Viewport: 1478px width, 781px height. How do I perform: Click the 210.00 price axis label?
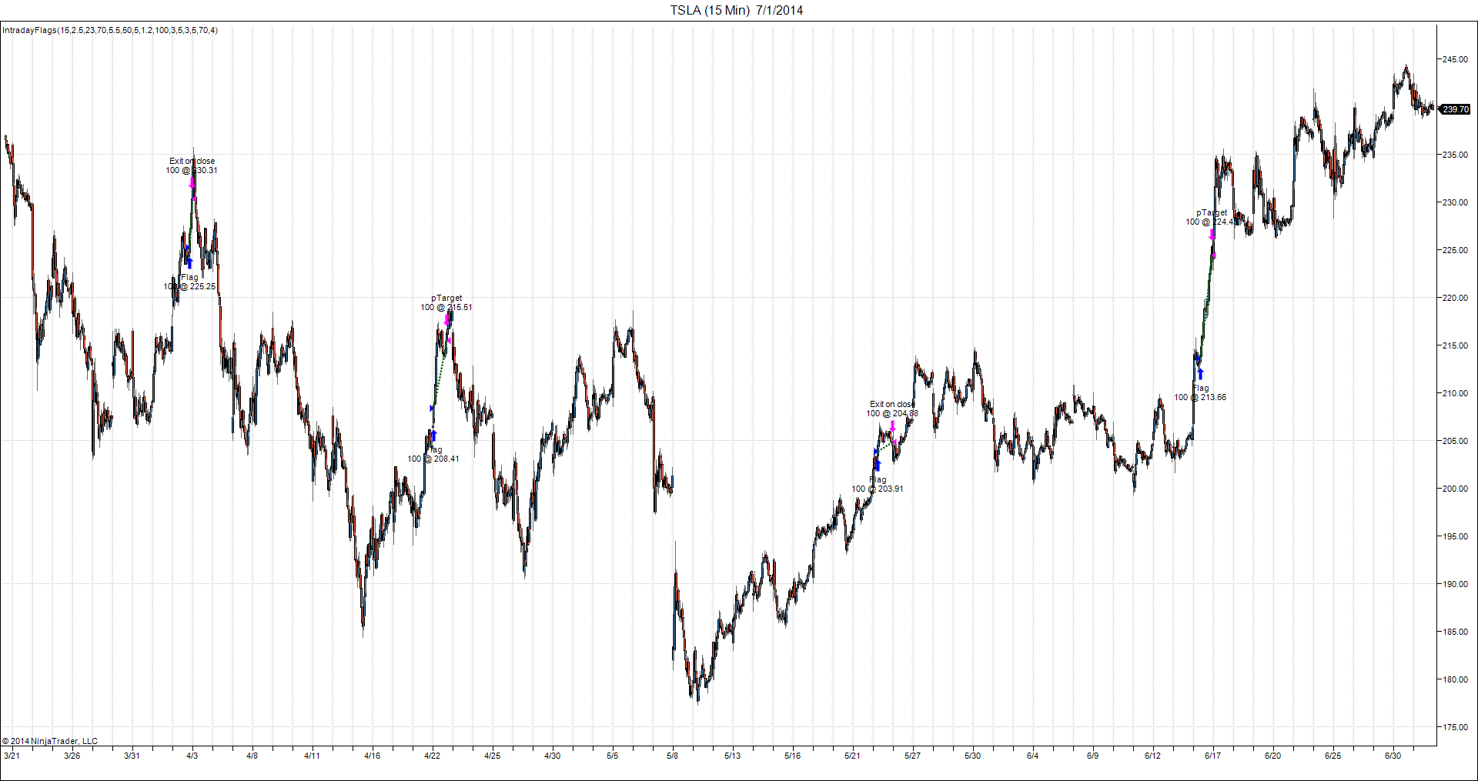click(x=1455, y=393)
